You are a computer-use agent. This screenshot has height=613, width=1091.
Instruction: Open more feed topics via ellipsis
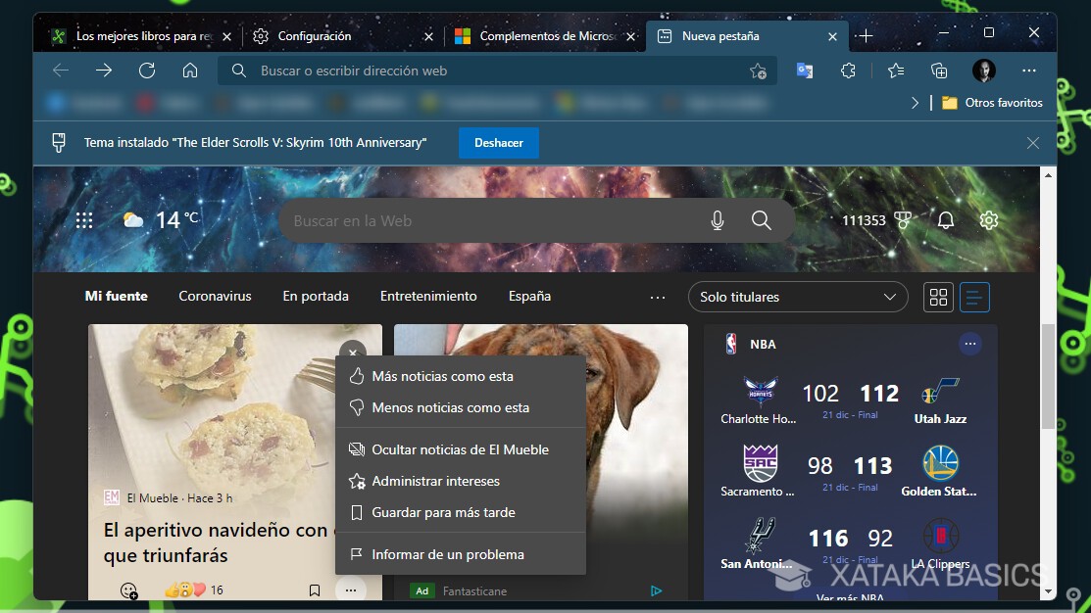tap(657, 297)
